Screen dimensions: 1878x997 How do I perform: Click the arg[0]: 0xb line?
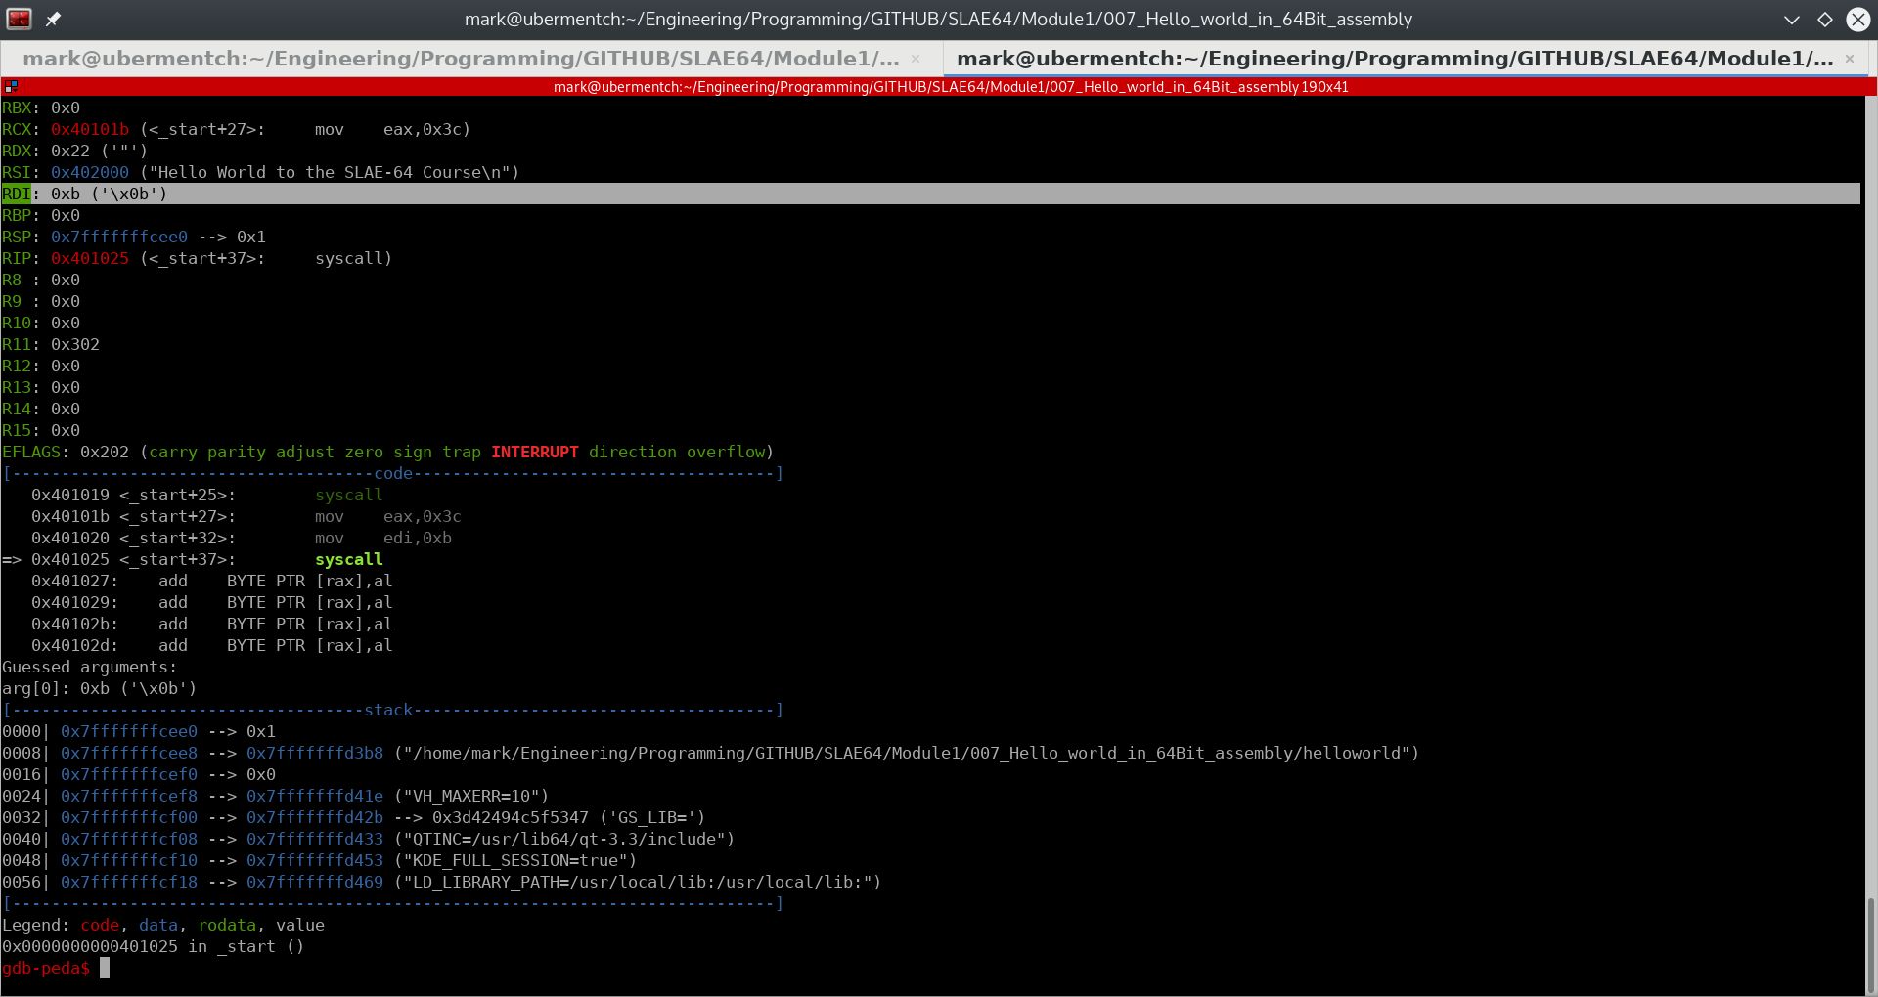pyautogui.click(x=100, y=688)
